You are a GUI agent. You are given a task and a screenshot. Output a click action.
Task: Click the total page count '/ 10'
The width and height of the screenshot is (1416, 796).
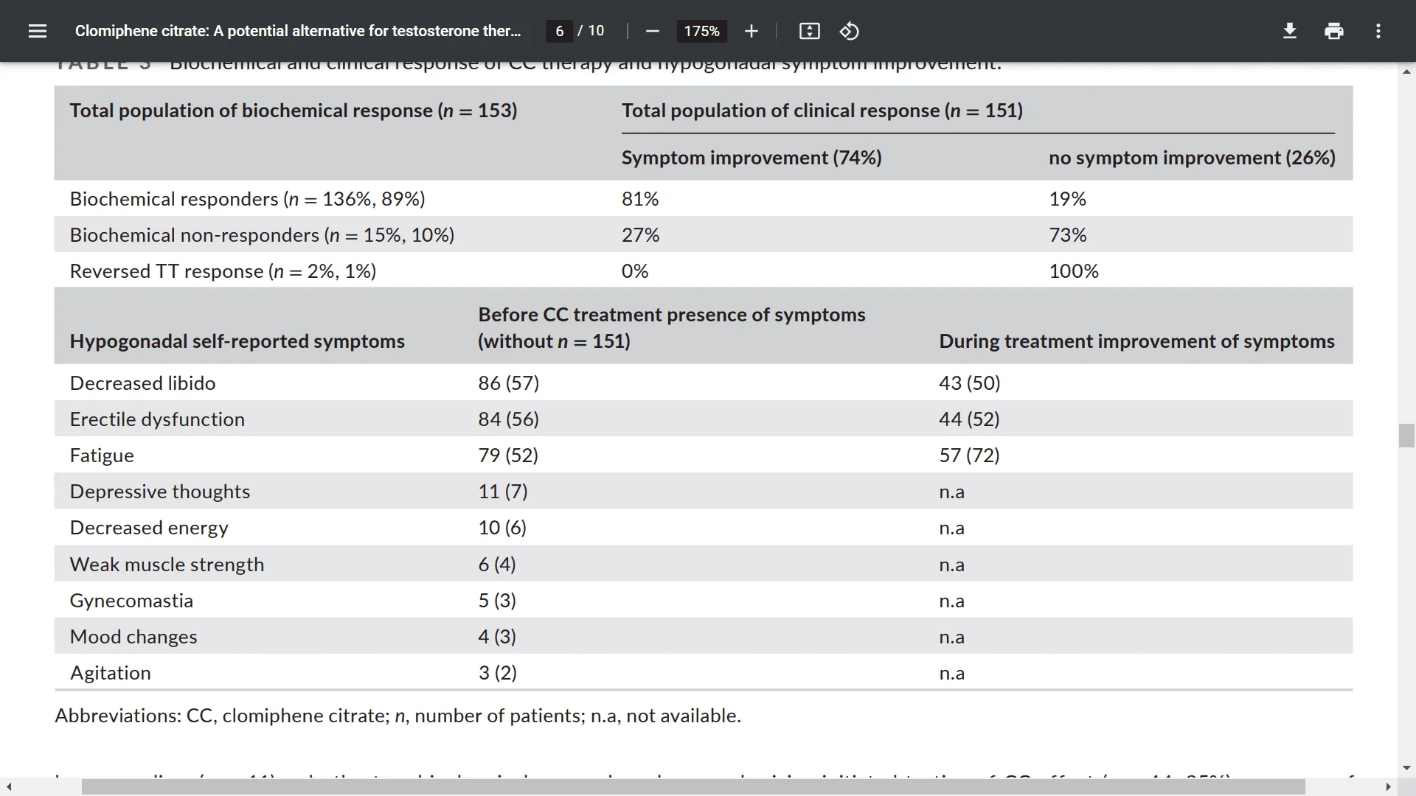[591, 31]
